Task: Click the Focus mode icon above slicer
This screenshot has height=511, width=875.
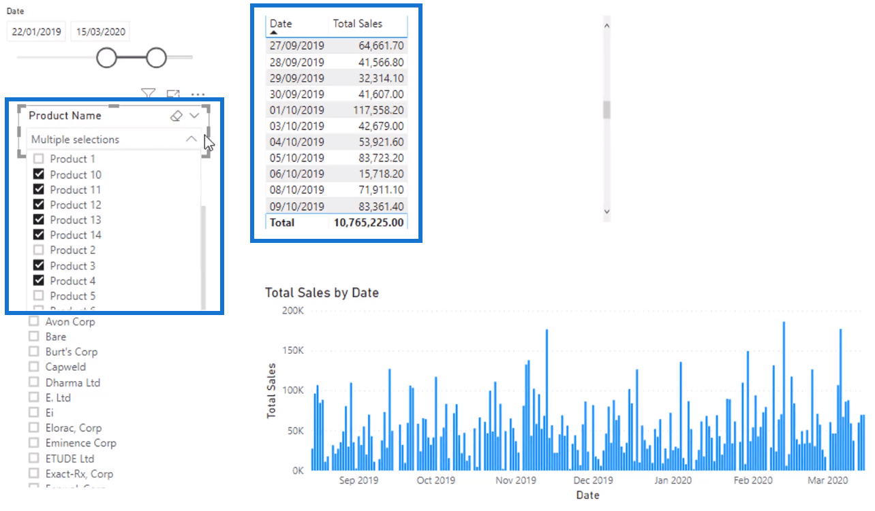Action: click(173, 94)
